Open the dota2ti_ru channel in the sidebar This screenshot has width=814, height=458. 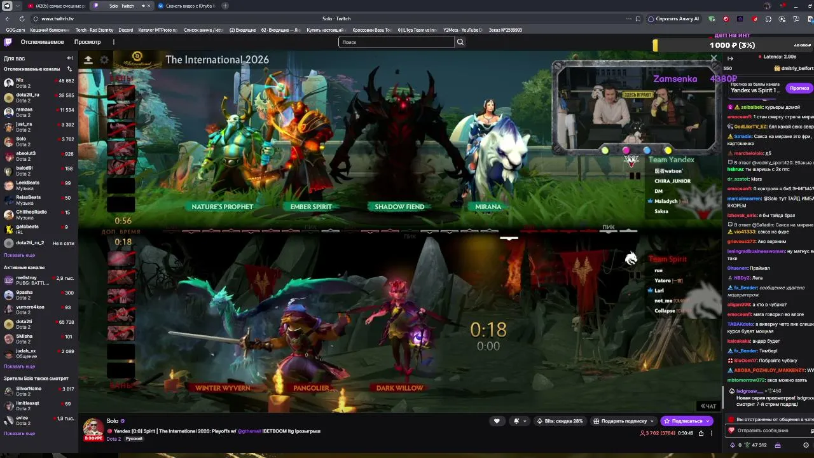coord(39,97)
